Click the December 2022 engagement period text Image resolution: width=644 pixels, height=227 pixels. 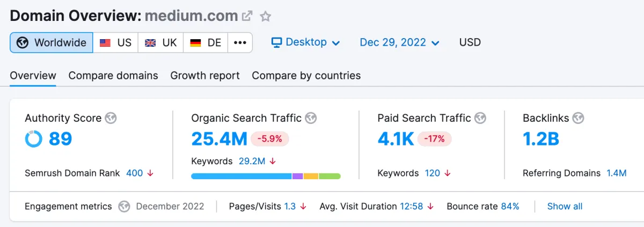click(x=170, y=206)
